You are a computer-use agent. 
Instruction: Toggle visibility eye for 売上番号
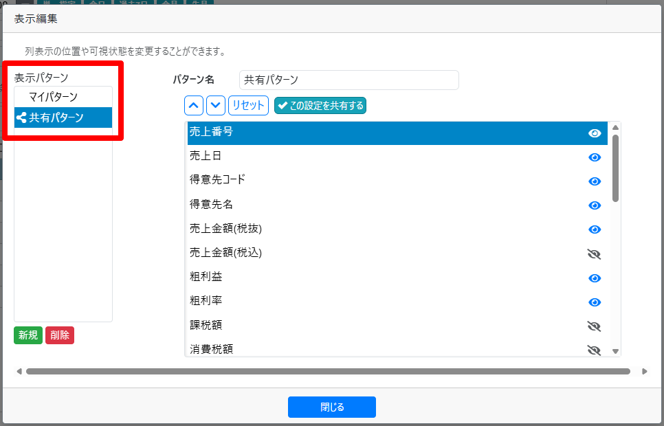point(595,133)
